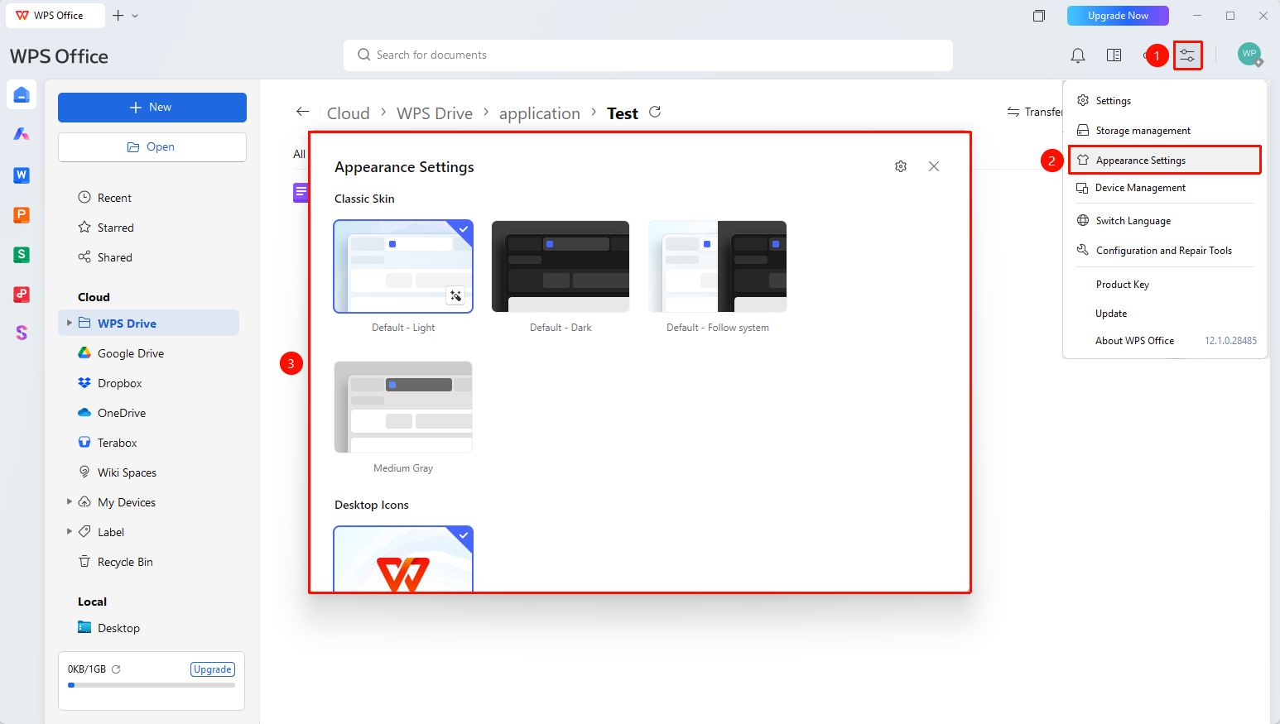Open WPS AI from the sidebar
1280x724 pixels.
[22, 134]
